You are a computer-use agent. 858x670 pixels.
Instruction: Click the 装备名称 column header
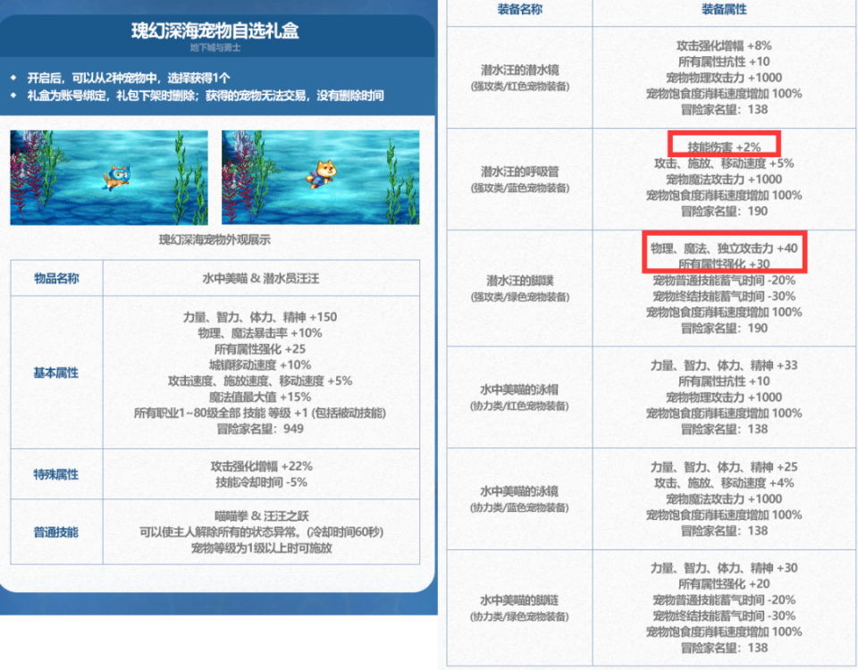519,9
